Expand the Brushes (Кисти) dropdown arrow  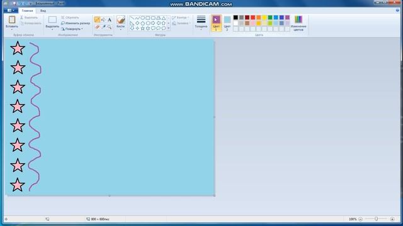[120, 30]
